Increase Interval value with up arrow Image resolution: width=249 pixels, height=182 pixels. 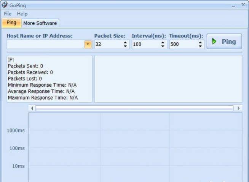pyautogui.click(x=163, y=42)
